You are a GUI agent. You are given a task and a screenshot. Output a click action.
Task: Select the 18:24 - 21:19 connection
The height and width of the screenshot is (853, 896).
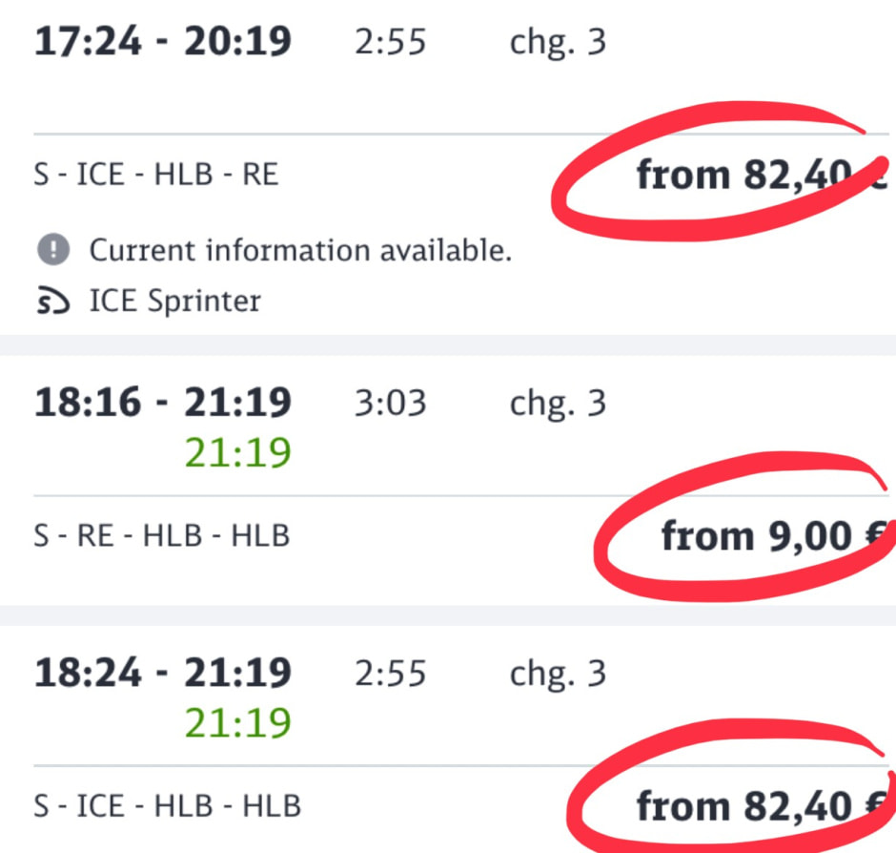pyautogui.click(x=163, y=674)
